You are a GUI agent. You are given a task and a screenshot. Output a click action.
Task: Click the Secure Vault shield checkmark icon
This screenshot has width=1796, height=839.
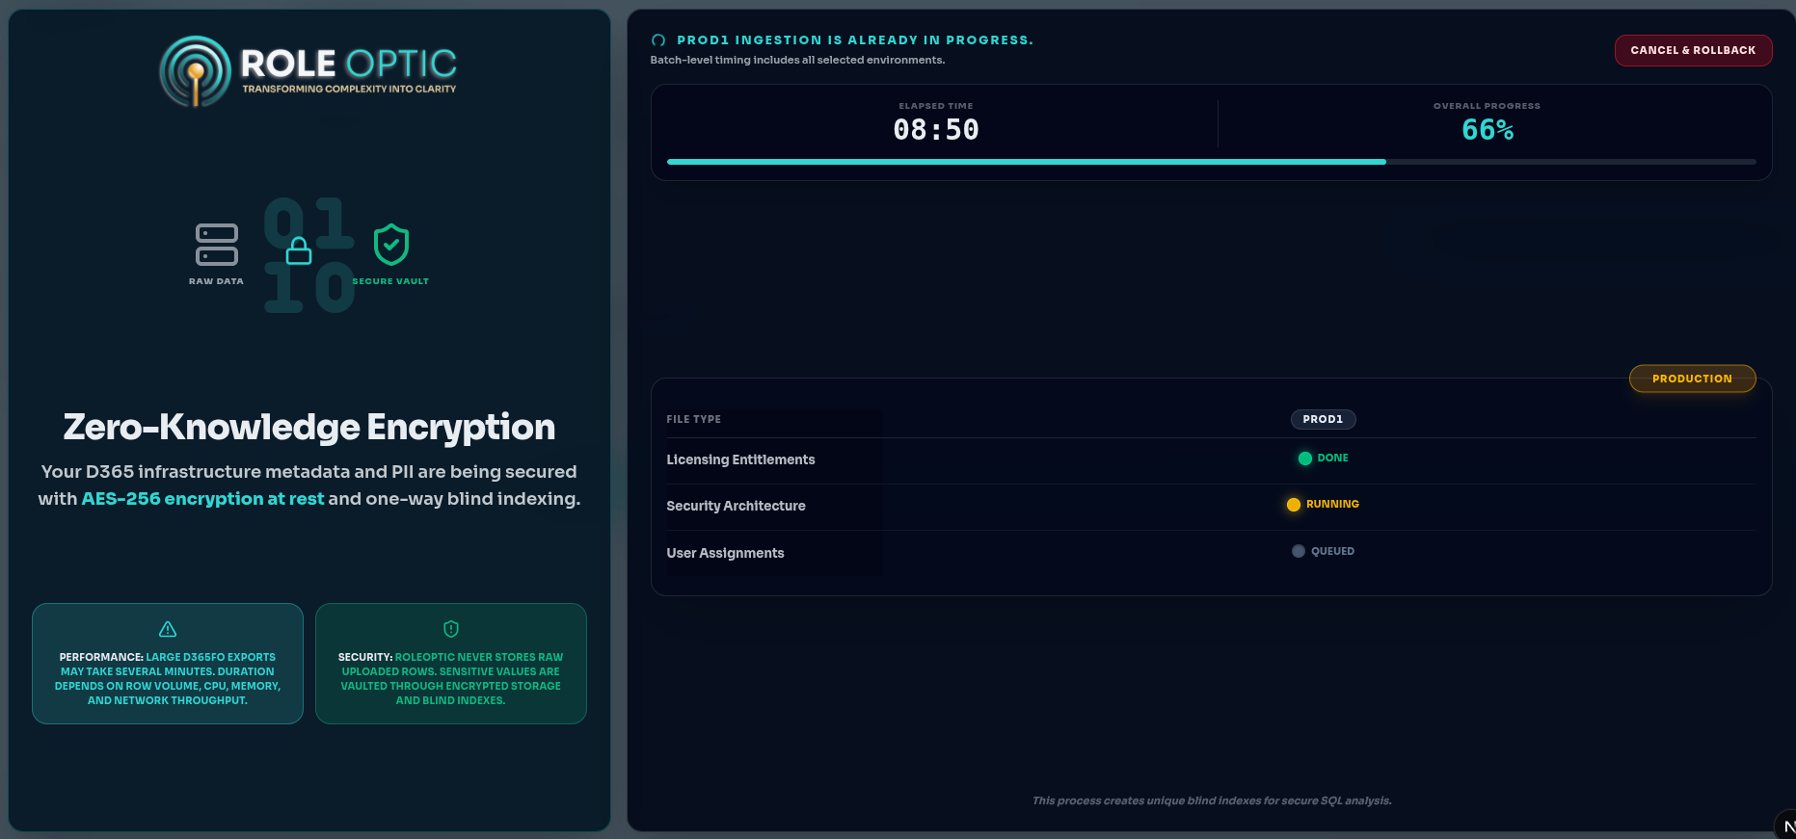point(391,245)
